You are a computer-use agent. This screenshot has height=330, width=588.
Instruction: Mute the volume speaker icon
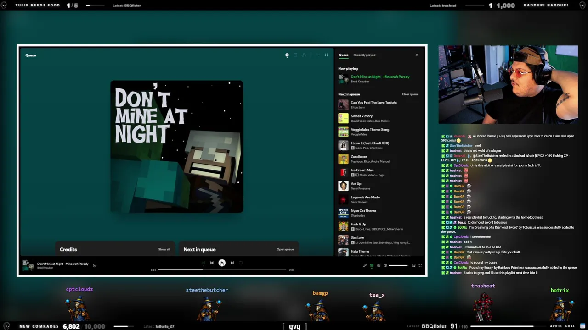pyautogui.click(x=385, y=265)
